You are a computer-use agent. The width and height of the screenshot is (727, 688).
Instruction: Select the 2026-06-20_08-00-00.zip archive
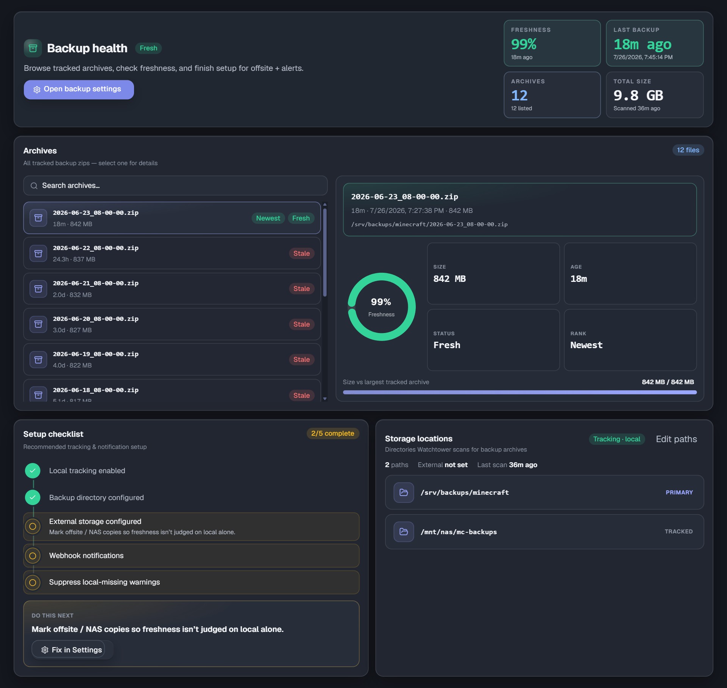point(172,324)
